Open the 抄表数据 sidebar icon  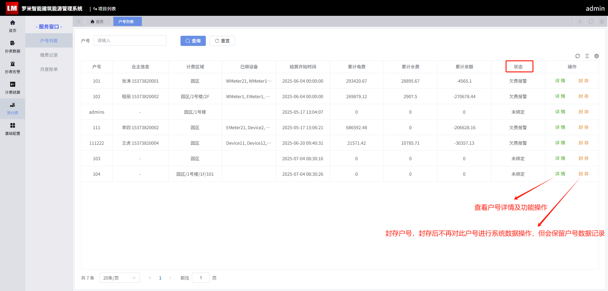click(13, 47)
